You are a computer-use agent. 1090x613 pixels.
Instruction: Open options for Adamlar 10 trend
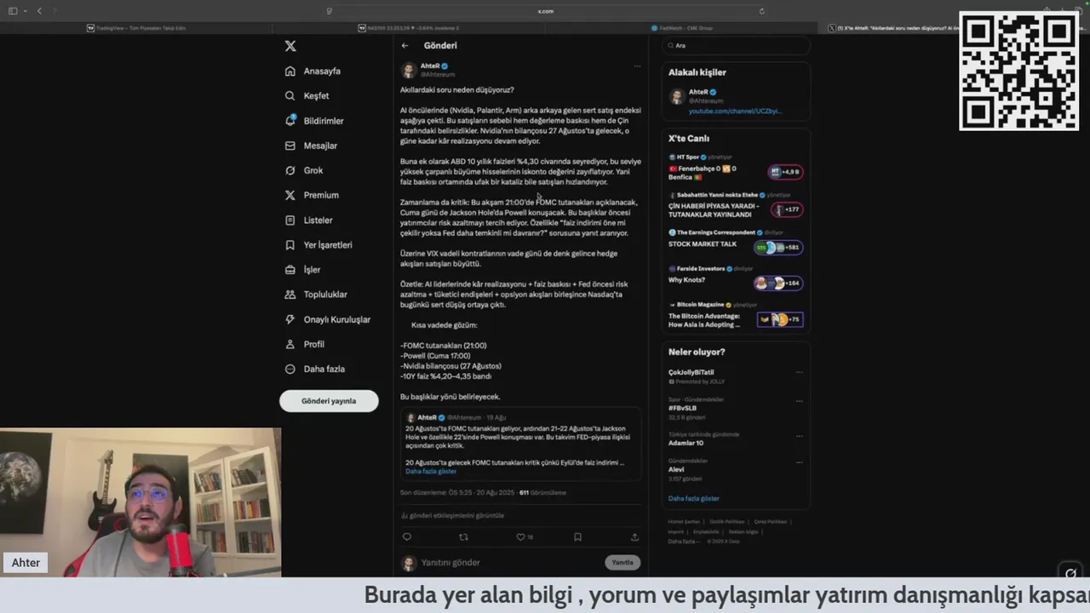799,434
